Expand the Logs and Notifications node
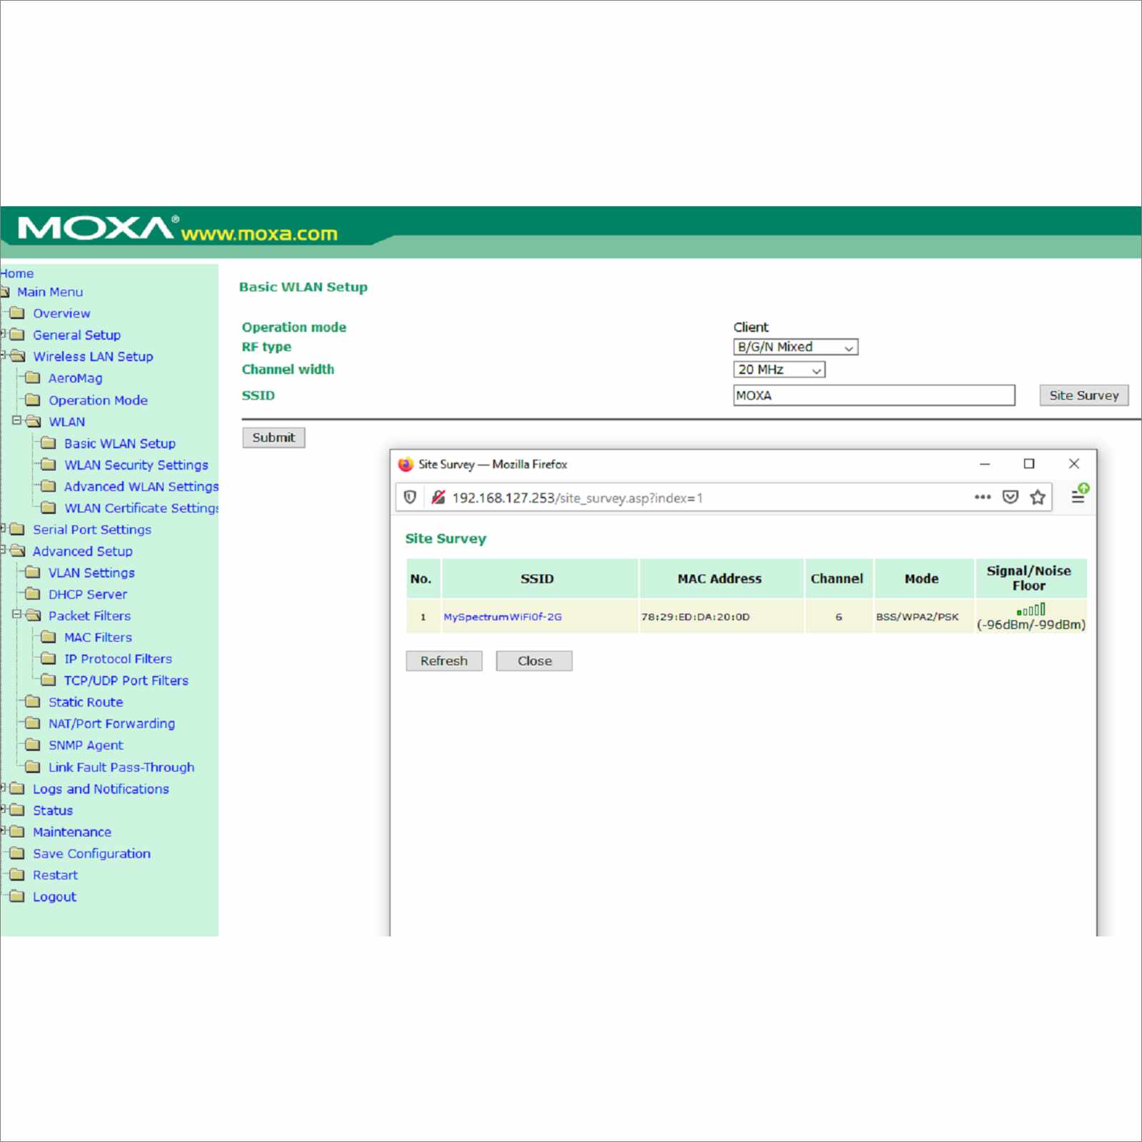The width and height of the screenshot is (1142, 1142). coord(3,787)
